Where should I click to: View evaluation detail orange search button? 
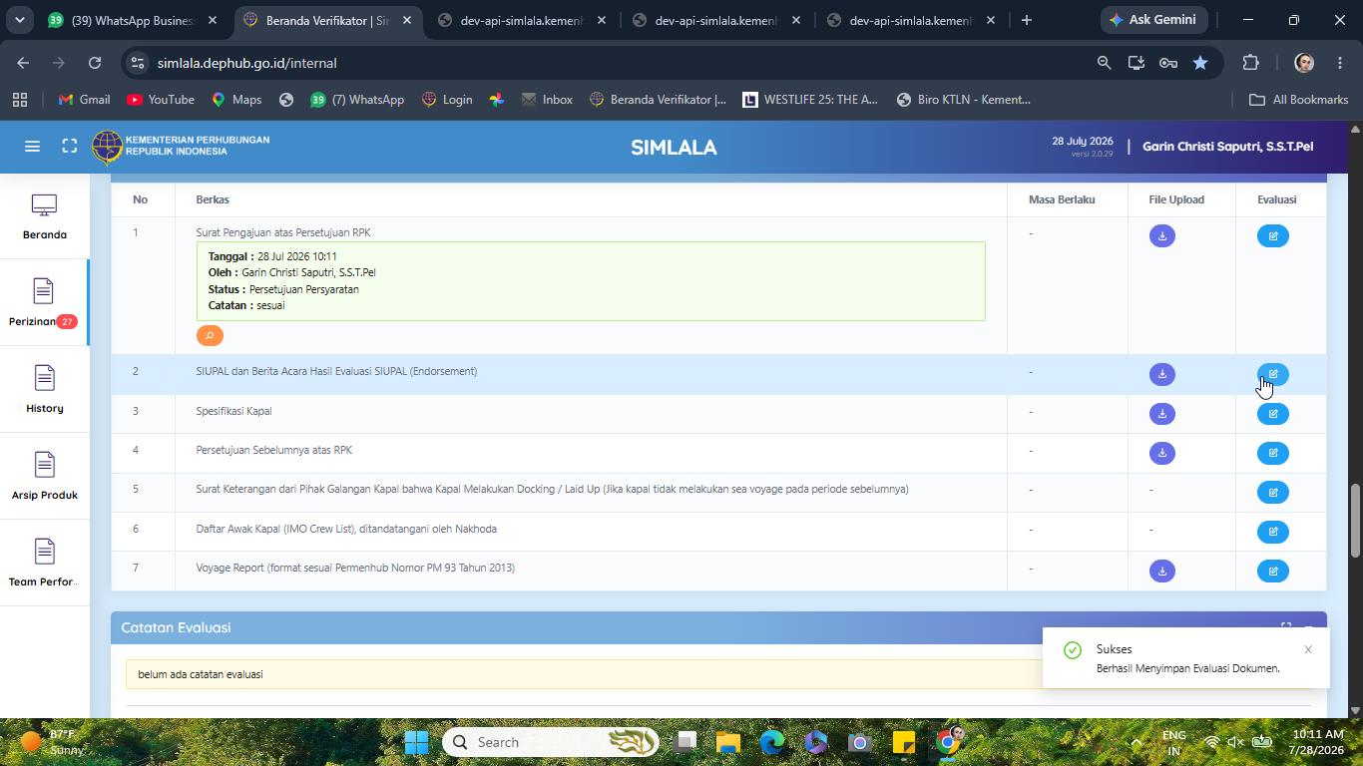tap(210, 336)
